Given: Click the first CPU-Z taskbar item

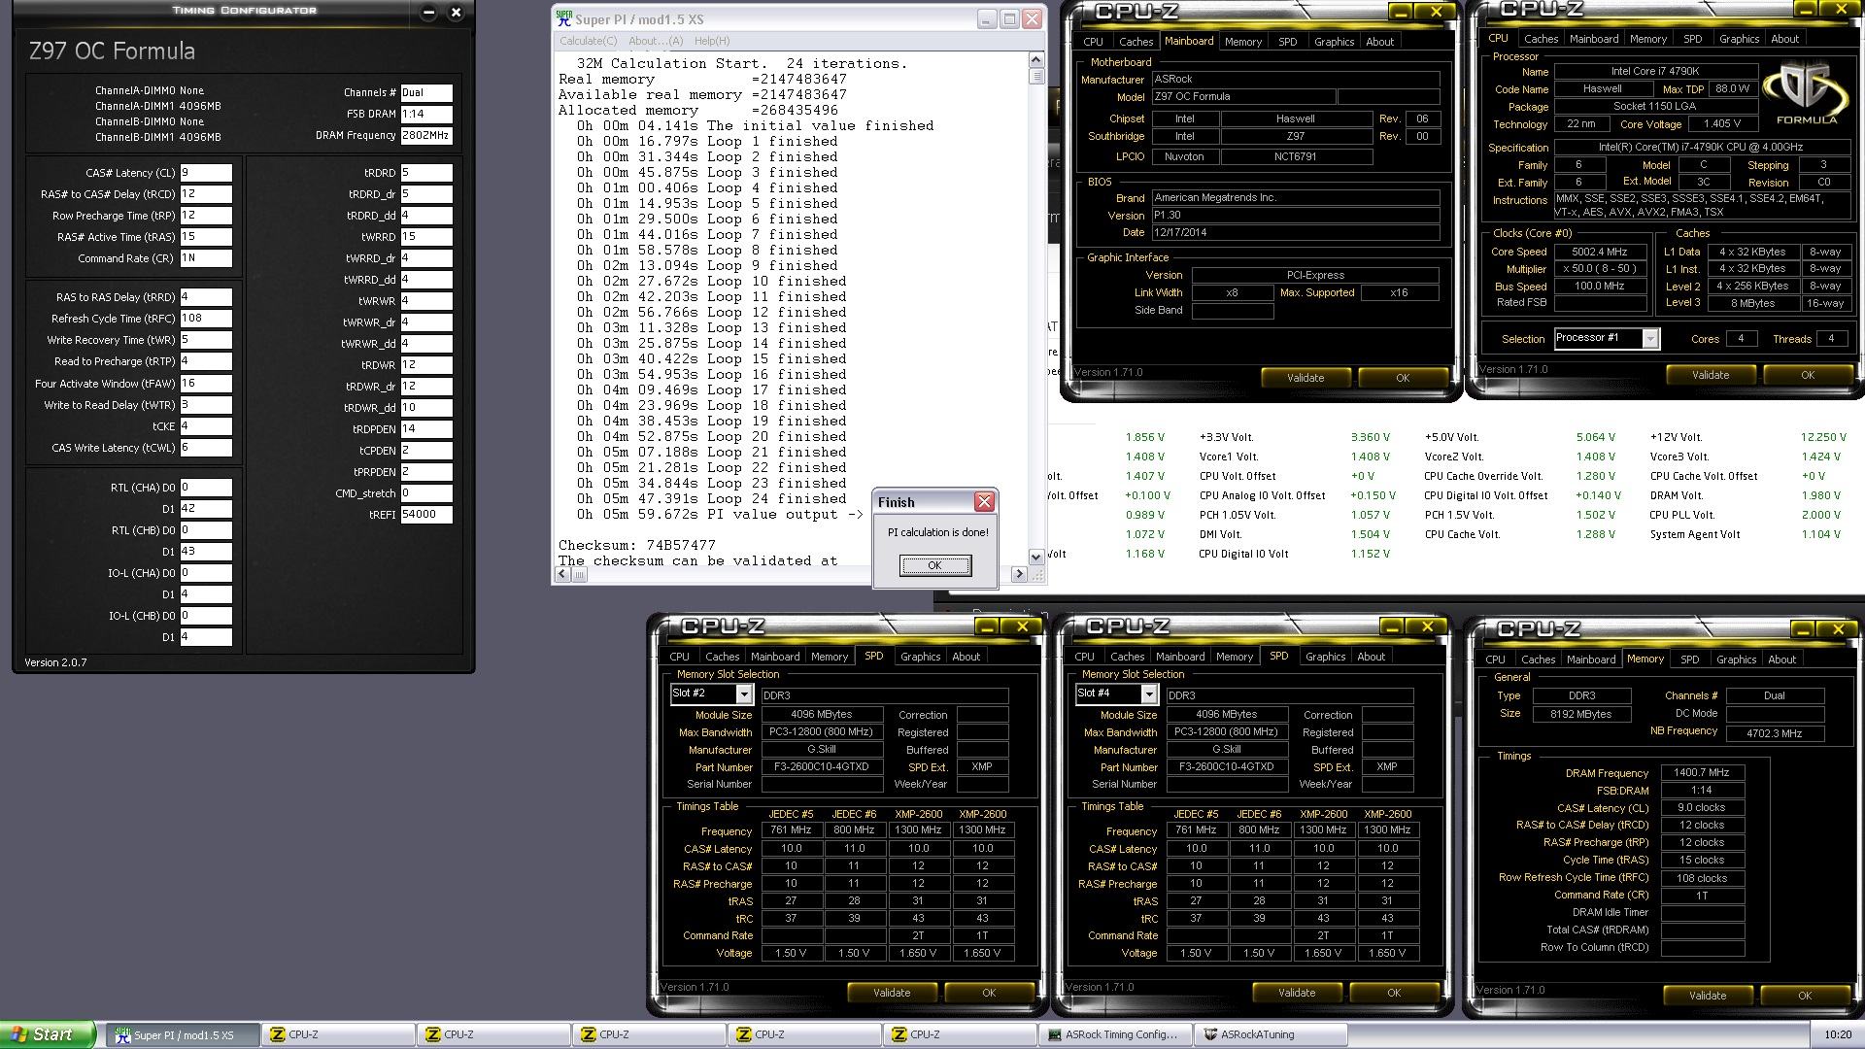Looking at the screenshot, I should pos(338,1034).
